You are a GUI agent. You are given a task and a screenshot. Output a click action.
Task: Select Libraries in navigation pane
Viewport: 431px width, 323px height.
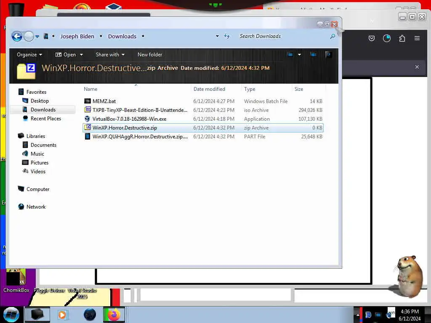point(35,136)
